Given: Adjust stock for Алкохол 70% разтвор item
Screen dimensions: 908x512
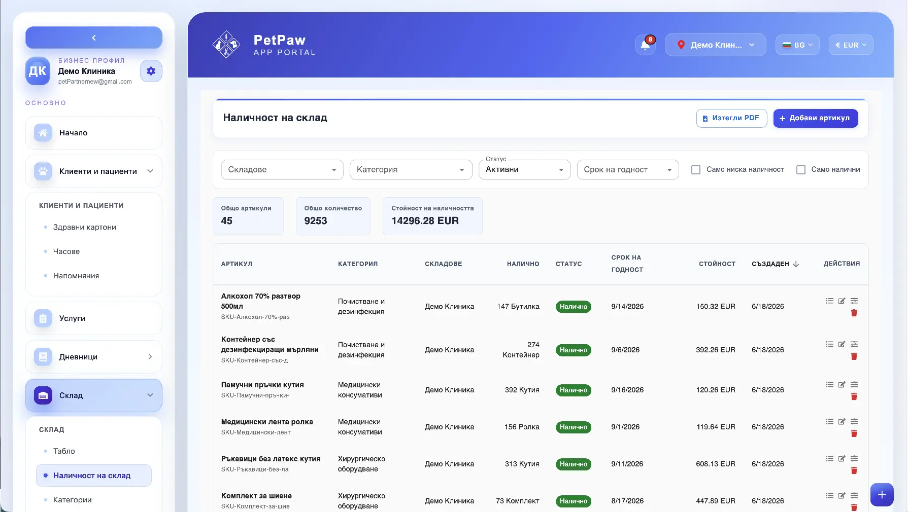Looking at the screenshot, I should (854, 301).
